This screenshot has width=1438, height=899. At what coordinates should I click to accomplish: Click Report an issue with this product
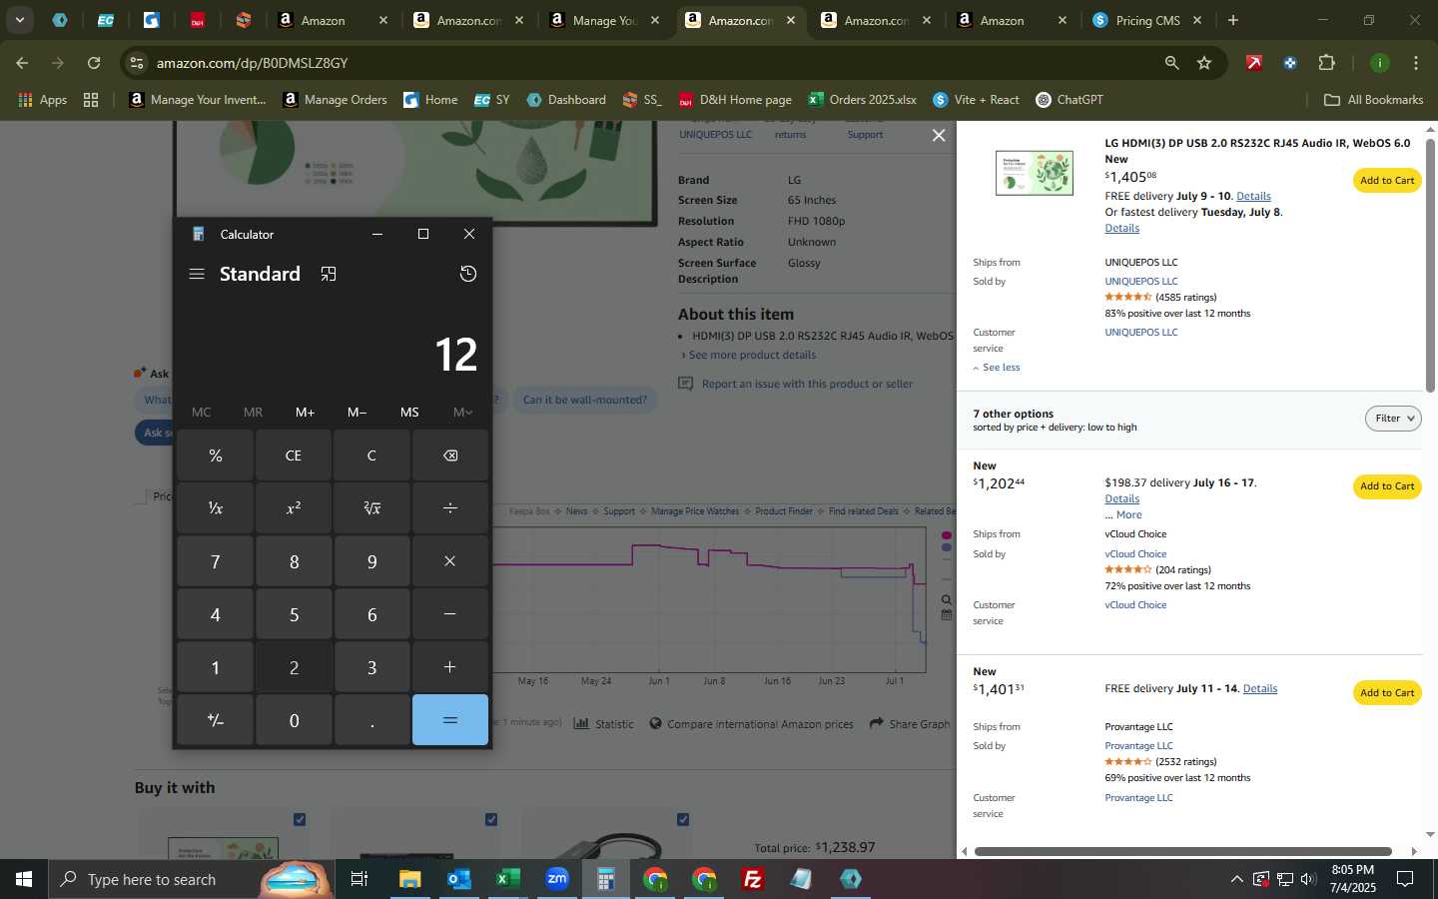807,384
